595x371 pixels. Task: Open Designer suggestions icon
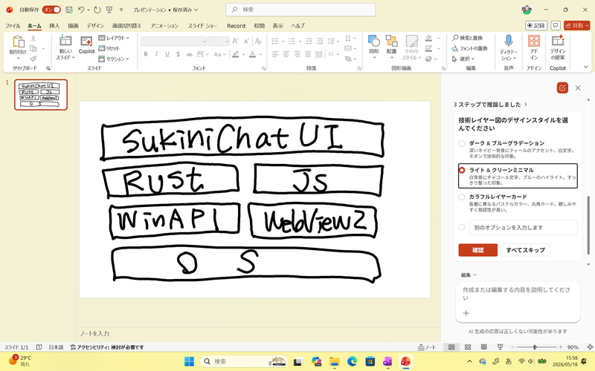(557, 41)
